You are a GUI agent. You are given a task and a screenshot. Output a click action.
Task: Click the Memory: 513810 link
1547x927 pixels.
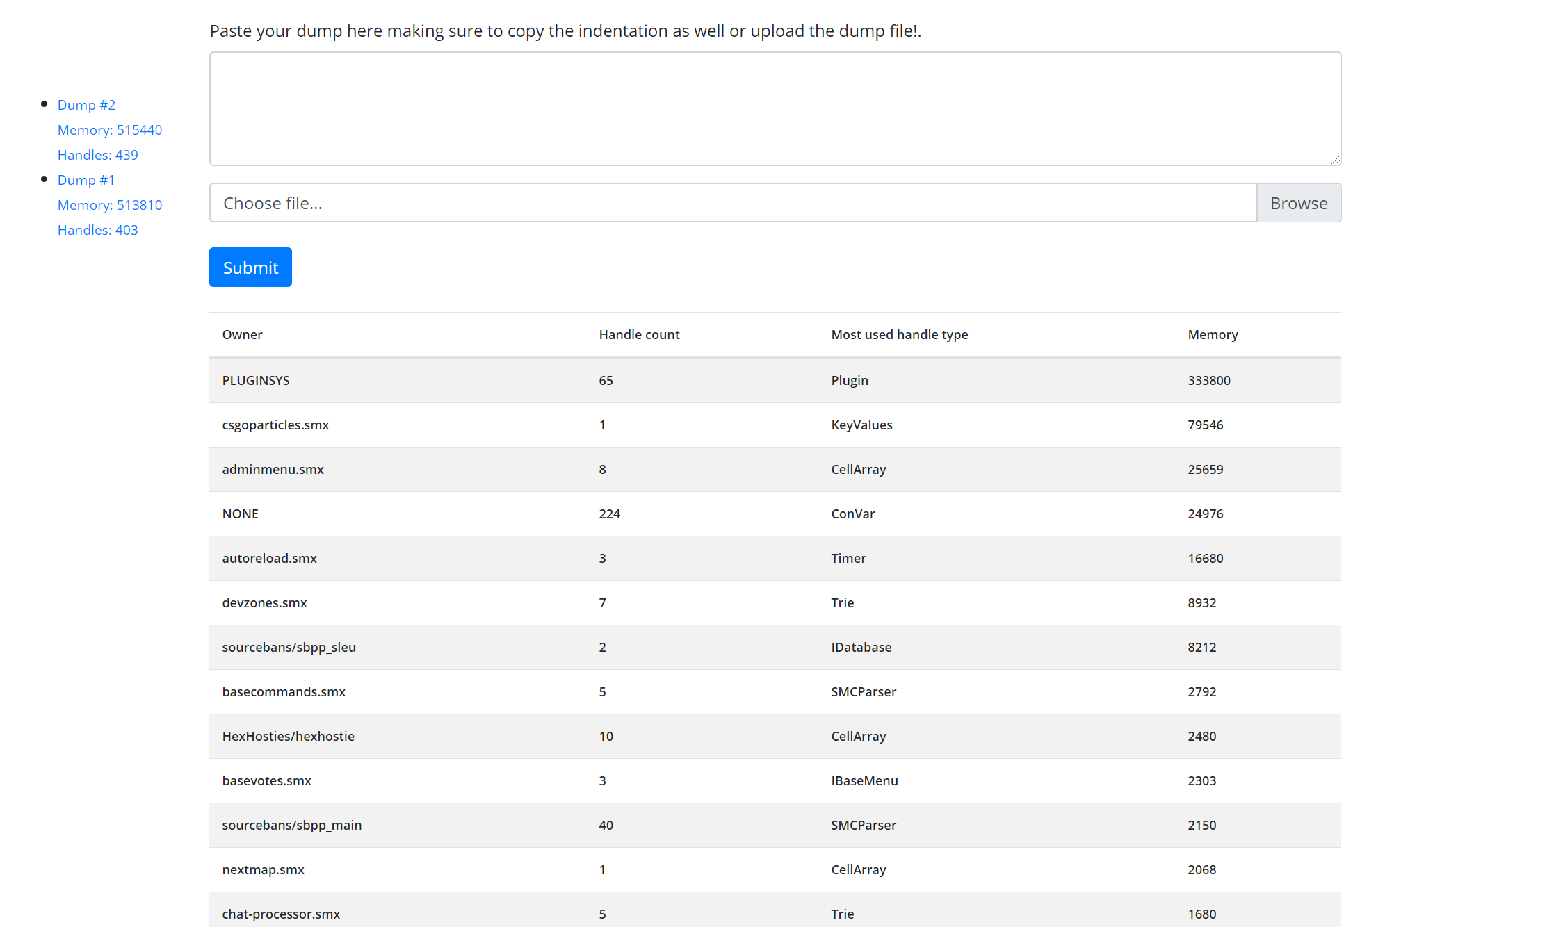pyautogui.click(x=110, y=205)
